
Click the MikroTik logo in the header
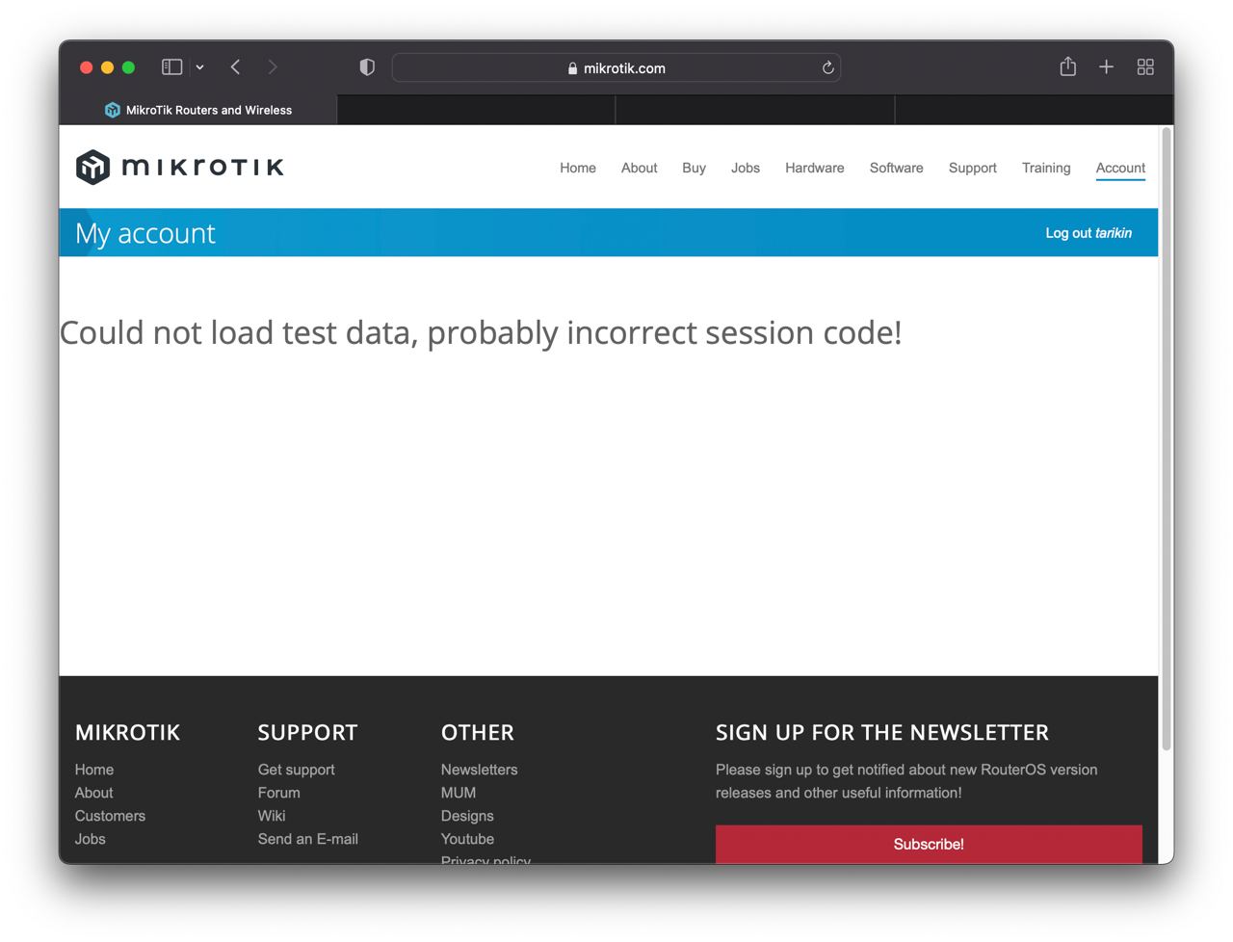click(x=179, y=167)
